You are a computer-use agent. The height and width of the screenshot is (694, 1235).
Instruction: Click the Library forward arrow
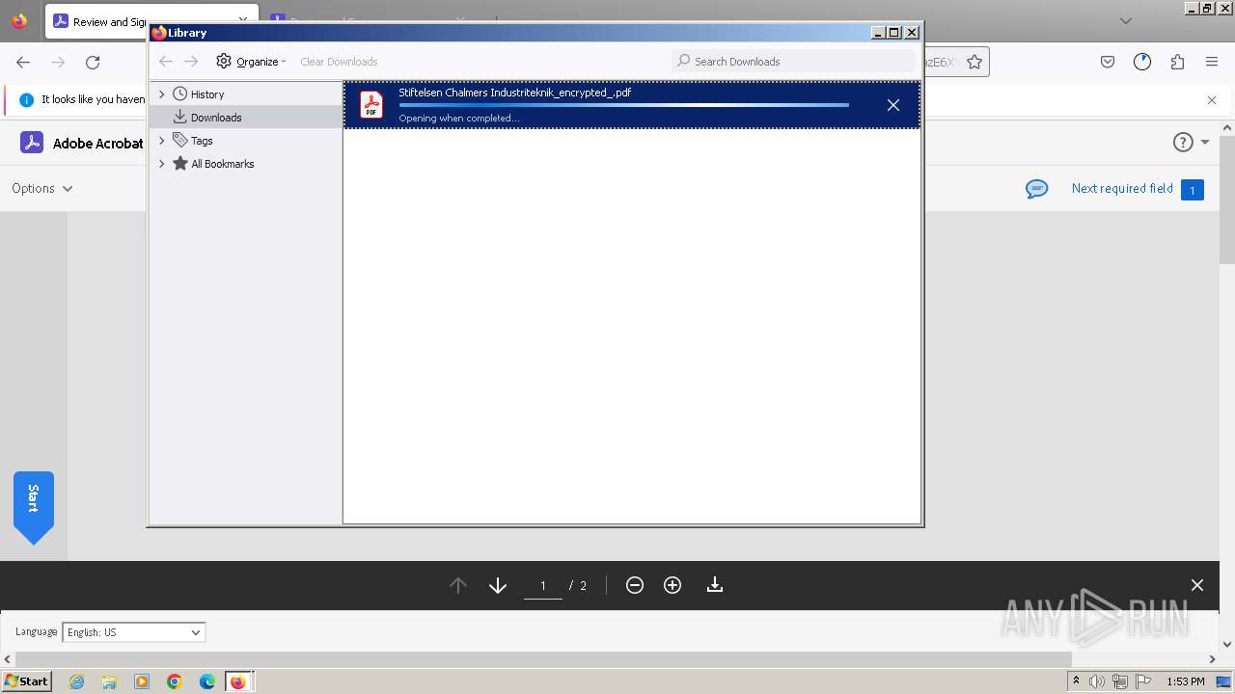(x=191, y=61)
